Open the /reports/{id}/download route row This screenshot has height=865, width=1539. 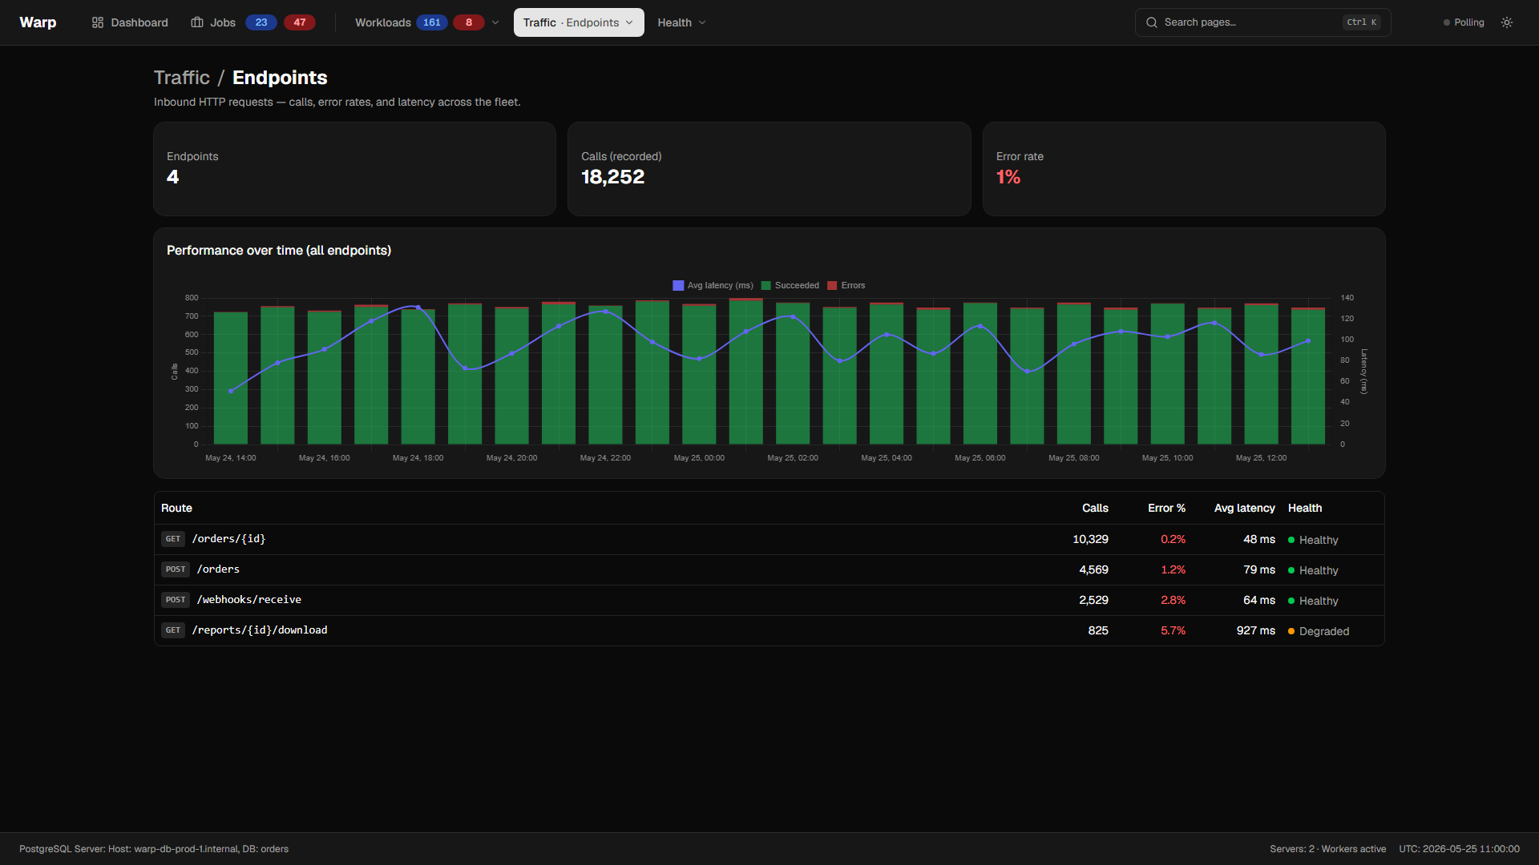coord(769,631)
